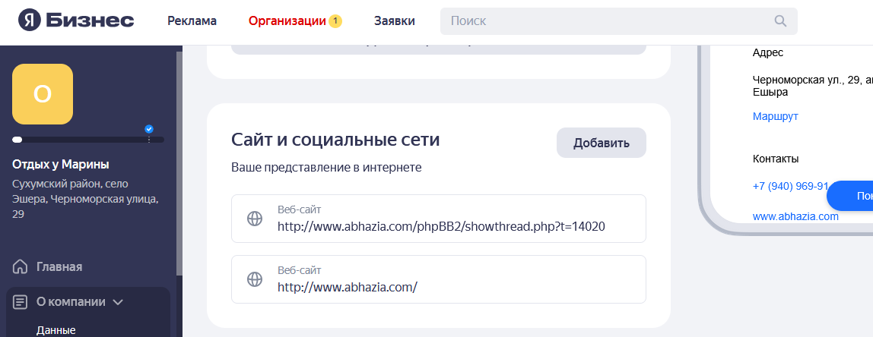
Task: Open the Заявки tab
Action: (394, 21)
